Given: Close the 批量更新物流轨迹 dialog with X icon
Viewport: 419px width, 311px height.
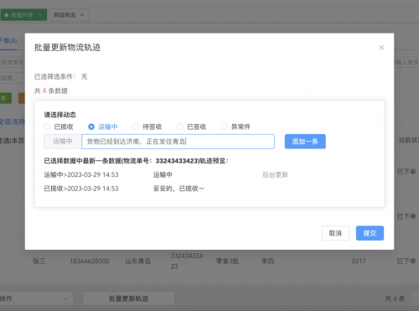Looking at the screenshot, I should (381, 48).
